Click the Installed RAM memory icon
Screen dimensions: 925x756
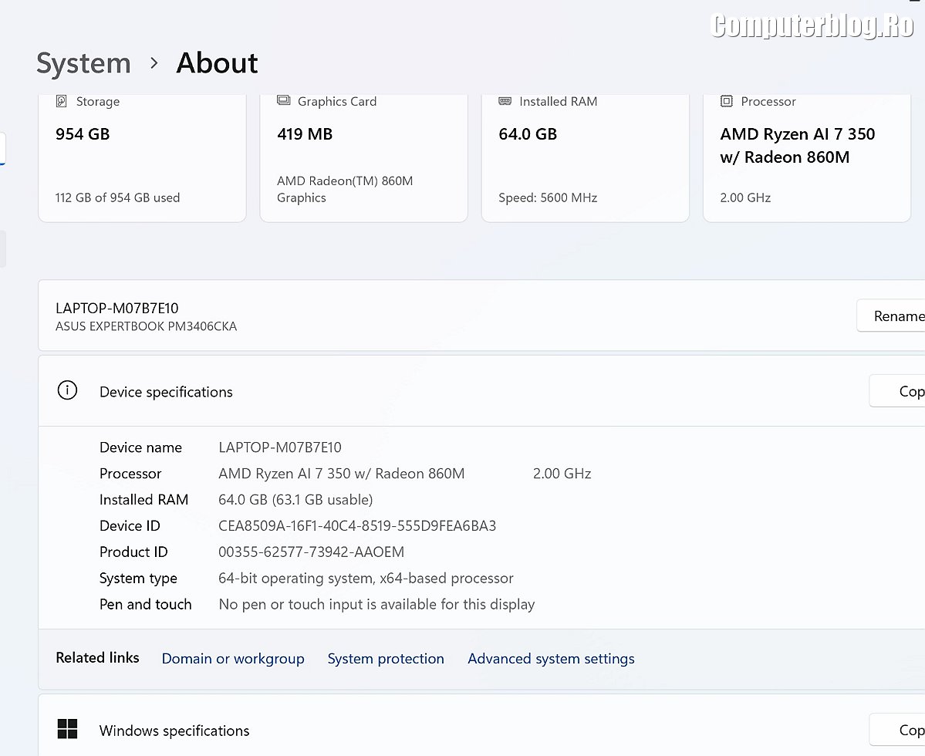coord(505,101)
